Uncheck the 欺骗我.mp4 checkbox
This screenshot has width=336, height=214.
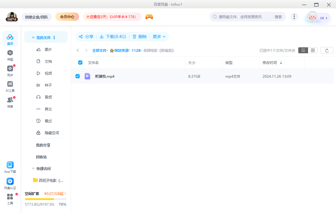click(78, 76)
